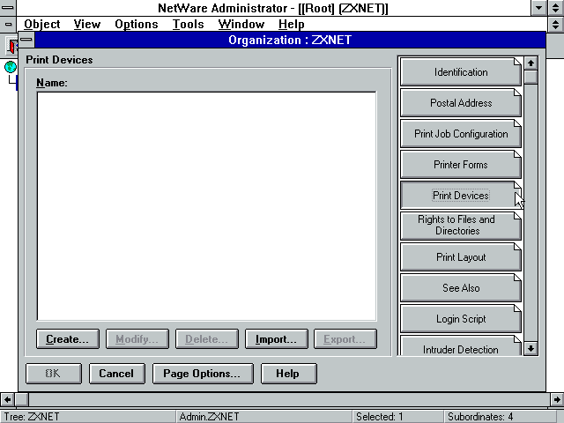
Task: Open Rights to Files and Directories page
Action: [460, 226]
